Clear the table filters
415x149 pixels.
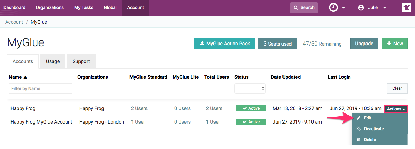(397, 88)
